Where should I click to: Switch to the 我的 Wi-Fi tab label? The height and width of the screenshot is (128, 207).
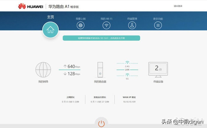[106, 19]
